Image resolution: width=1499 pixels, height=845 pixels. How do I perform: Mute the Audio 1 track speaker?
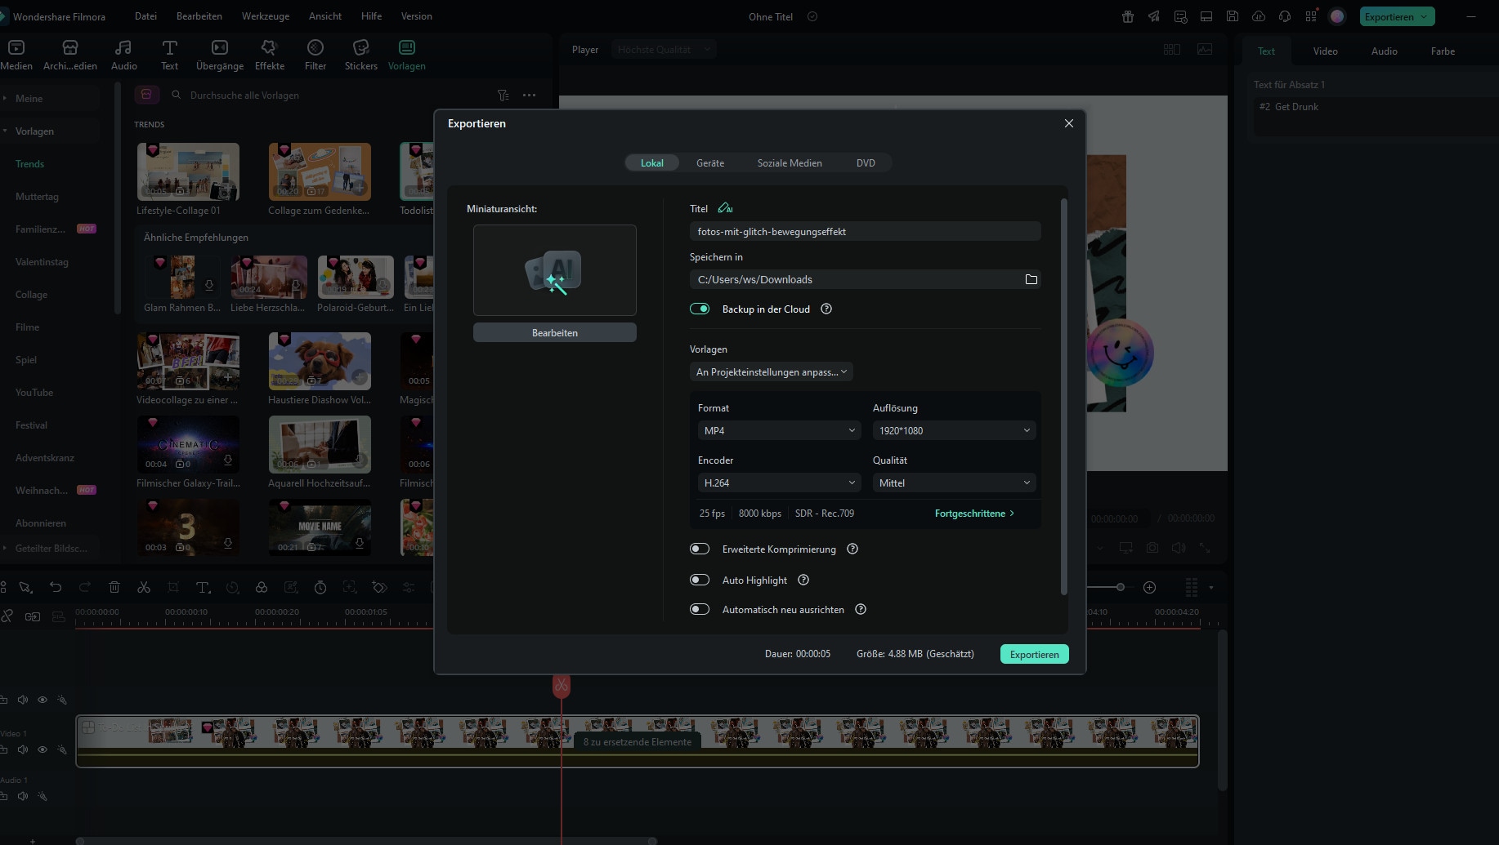click(23, 796)
